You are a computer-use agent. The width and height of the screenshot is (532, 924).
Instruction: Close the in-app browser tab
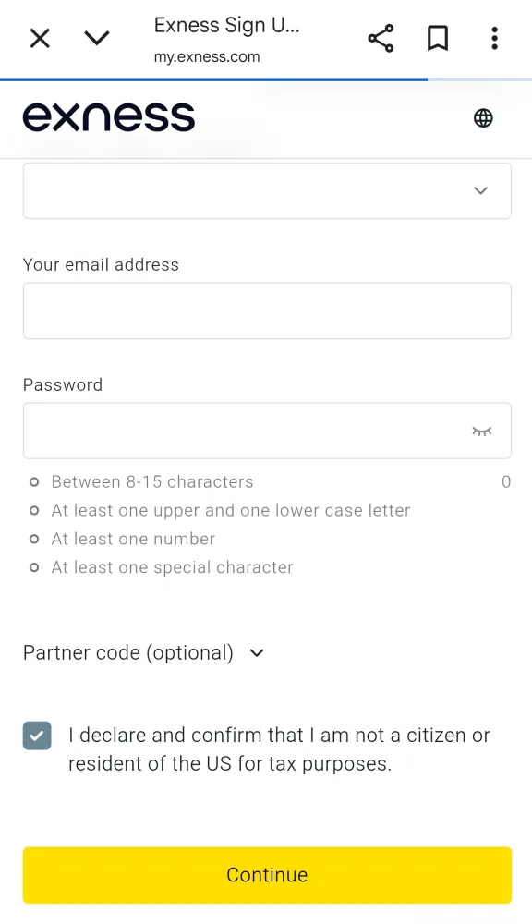click(x=40, y=39)
